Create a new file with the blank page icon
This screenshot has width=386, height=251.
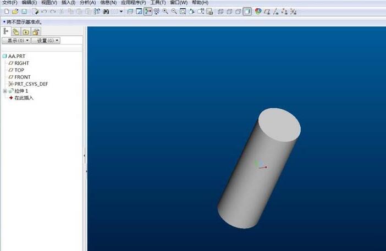click(x=7, y=12)
